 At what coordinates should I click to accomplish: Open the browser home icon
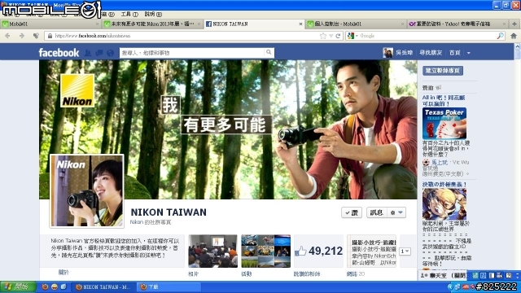click(514, 36)
